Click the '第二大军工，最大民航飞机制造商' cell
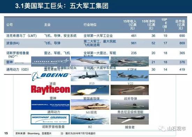The height and width of the screenshot is (137, 192). click(100, 43)
